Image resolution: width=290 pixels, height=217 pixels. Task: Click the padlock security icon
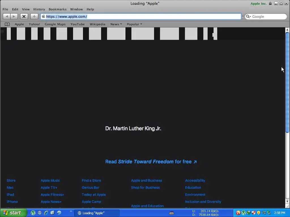click(270, 3)
